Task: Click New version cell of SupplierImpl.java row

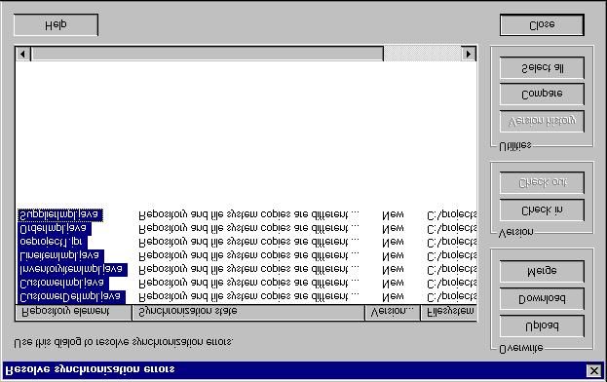Action: tap(393, 214)
